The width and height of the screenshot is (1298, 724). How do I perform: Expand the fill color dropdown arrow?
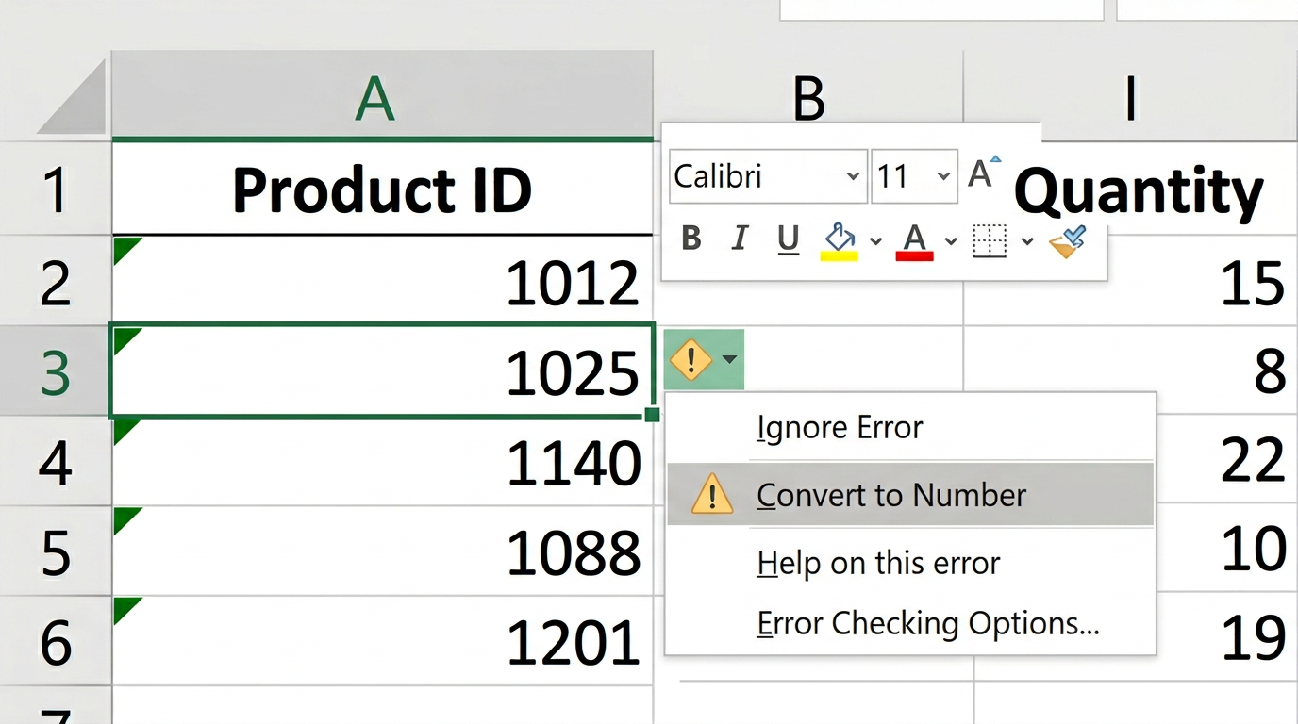(875, 241)
